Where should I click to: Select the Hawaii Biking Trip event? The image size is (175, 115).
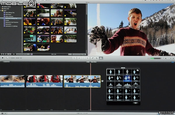pyautogui.click(x=10, y=13)
